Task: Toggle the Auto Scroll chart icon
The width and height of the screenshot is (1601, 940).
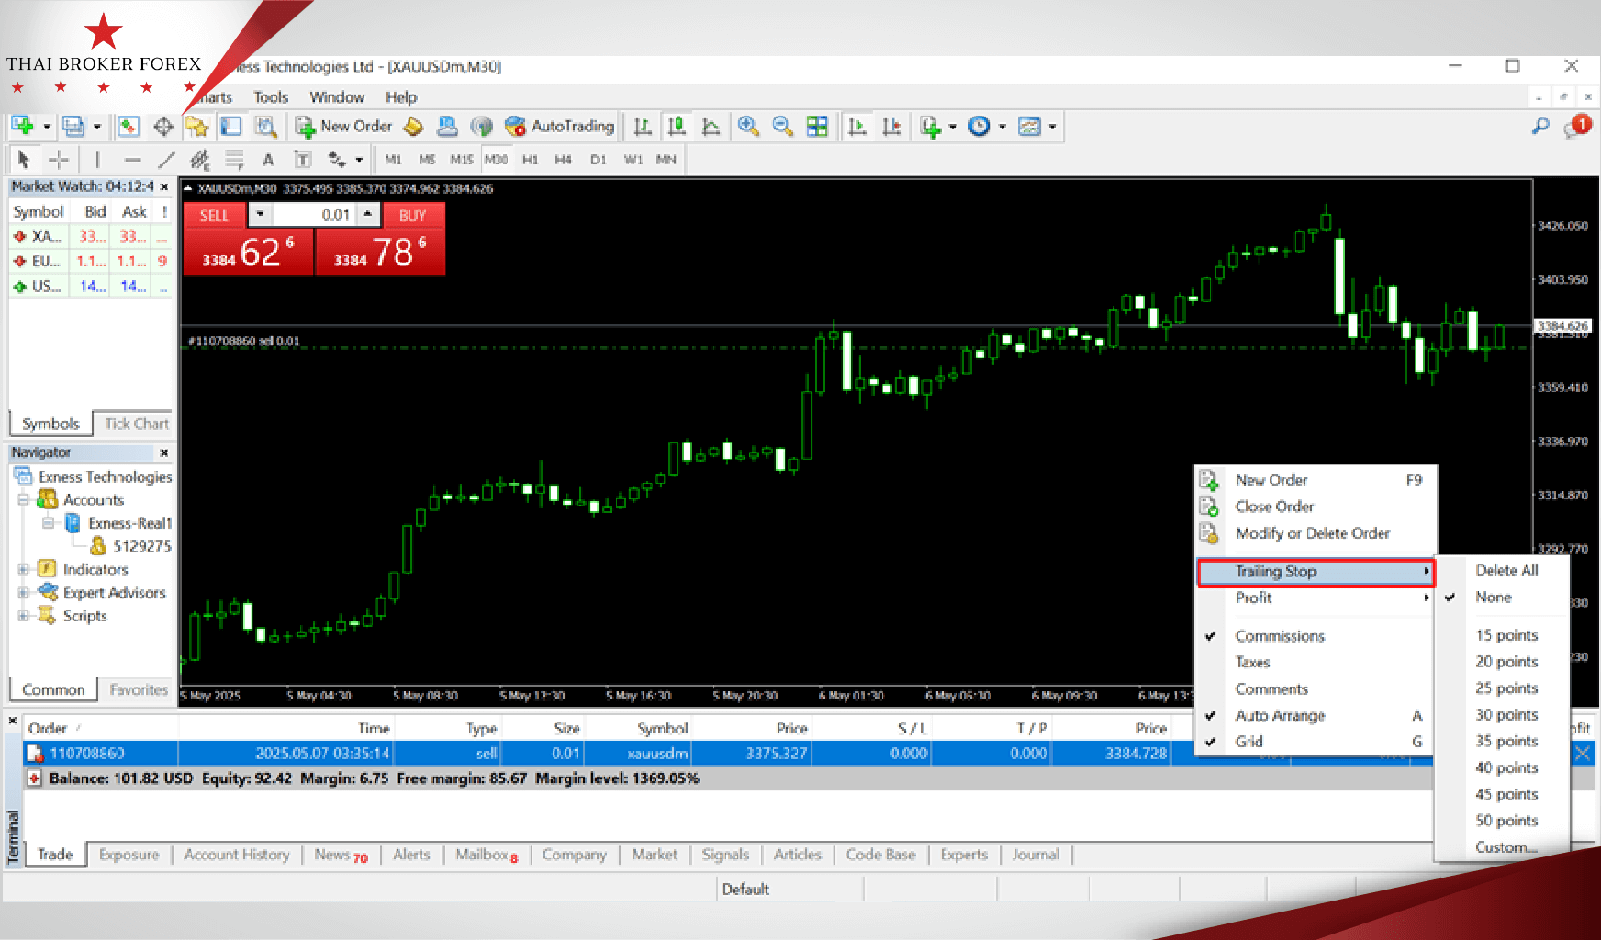Action: coord(856,127)
